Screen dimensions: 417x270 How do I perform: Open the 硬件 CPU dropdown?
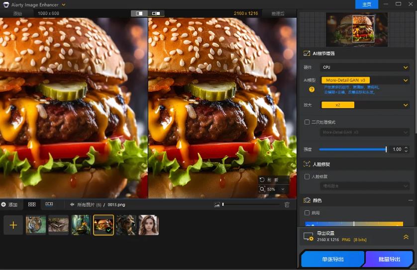tap(365, 67)
